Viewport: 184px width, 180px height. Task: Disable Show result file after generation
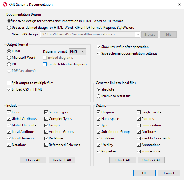(99, 47)
